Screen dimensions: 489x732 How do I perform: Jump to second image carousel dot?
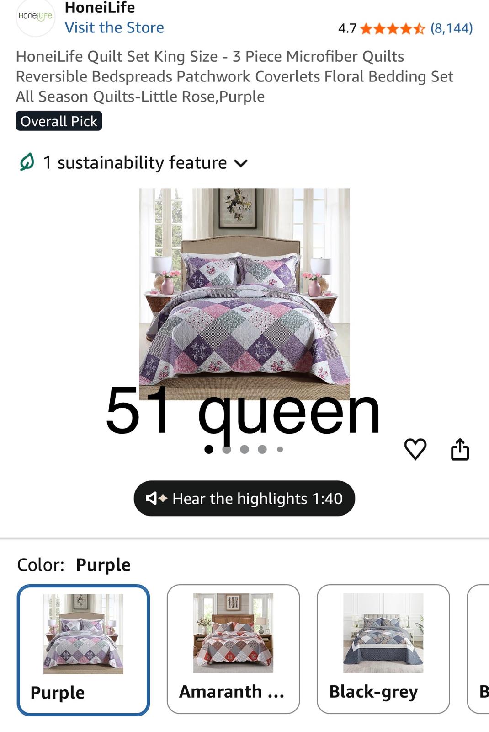point(227,449)
